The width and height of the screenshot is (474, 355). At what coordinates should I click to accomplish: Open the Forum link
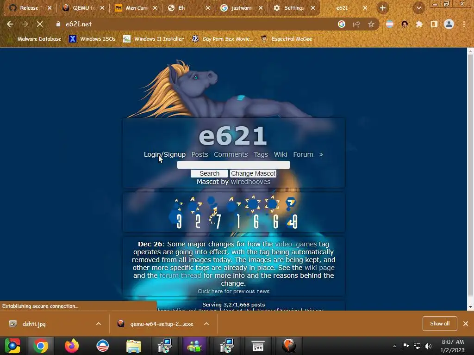(x=303, y=154)
